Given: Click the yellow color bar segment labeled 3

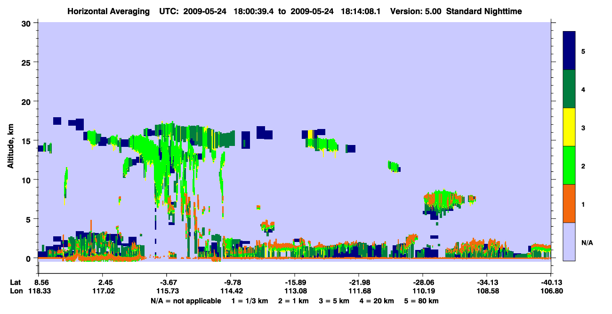Looking at the screenshot, I should click(569, 127).
